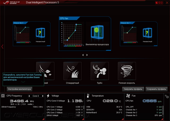Switch to previous core in CPU Frequency
The width and height of the screenshot is (170, 121).
click(x=29, y=96)
